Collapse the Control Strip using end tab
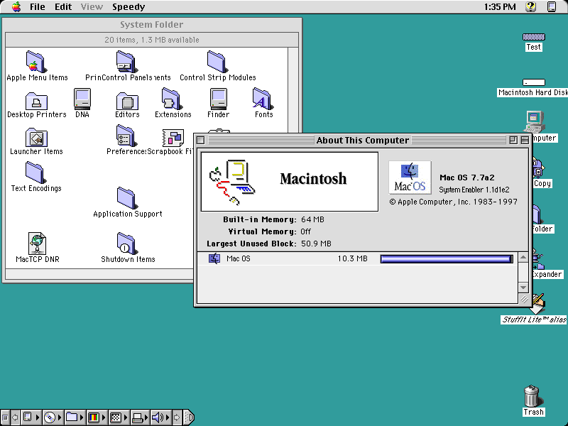 (188, 417)
